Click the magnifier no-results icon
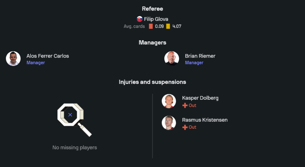The image size is (305, 167). [x=74, y=120]
